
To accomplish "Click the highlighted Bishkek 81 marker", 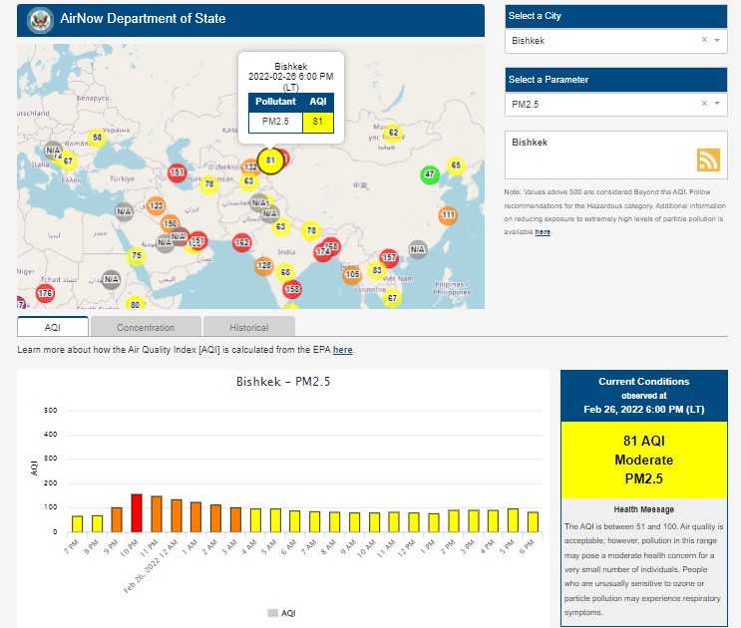I will [x=269, y=159].
